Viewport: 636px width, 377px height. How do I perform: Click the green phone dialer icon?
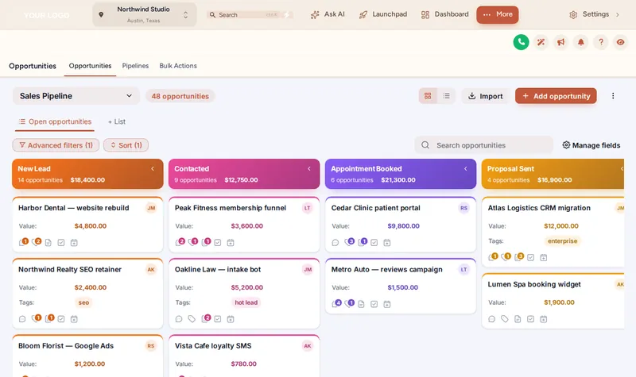pos(521,42)
